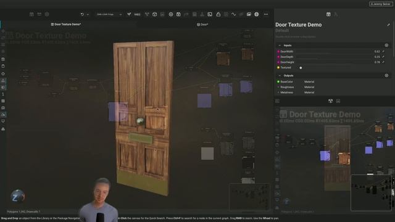Click the landscape picture icon in the toolbar
395x222 pixels.
(x=249, y=14)
